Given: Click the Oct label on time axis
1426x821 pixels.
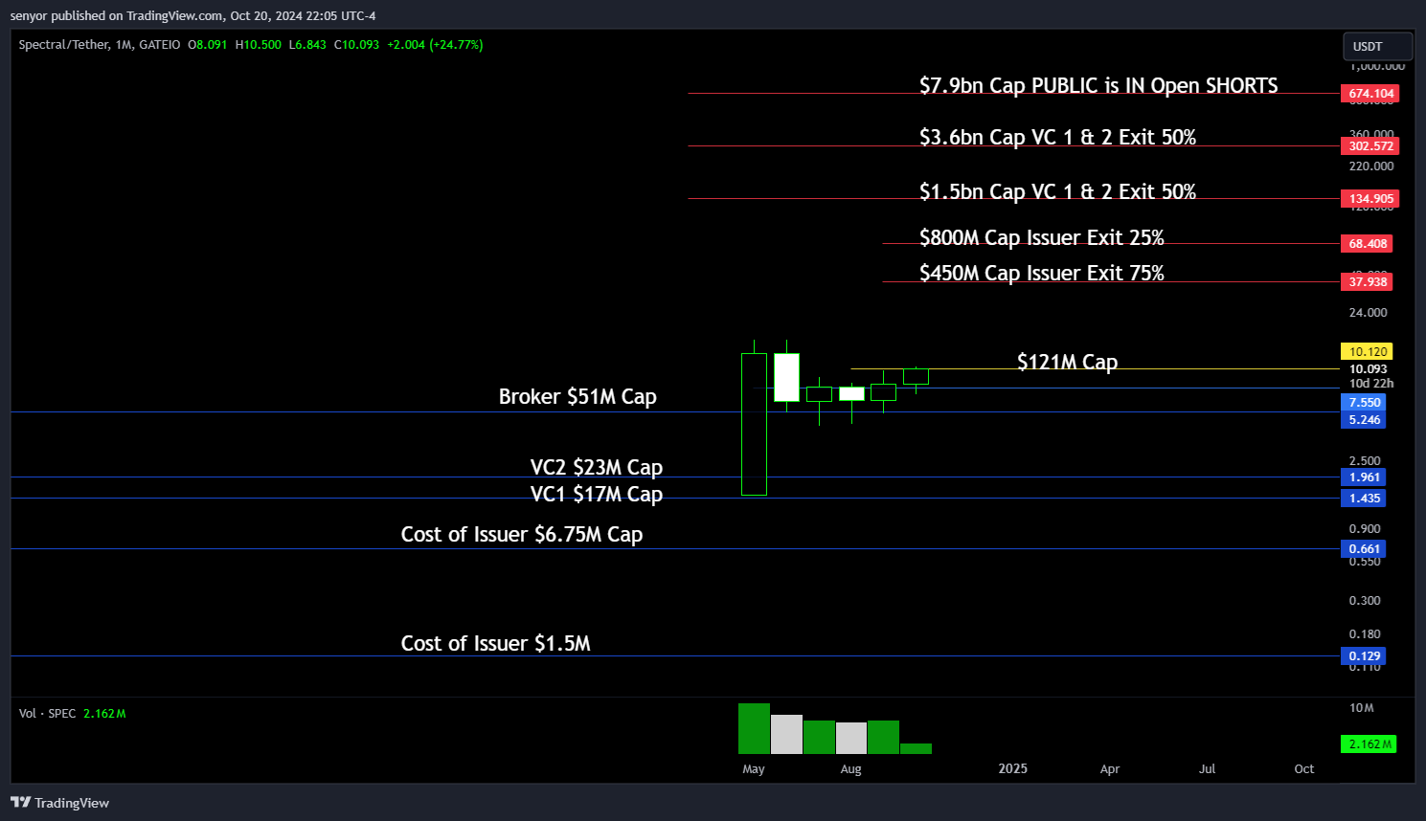Looking at the screenshot, I should pyautogui.click(x=1304, y=769).
